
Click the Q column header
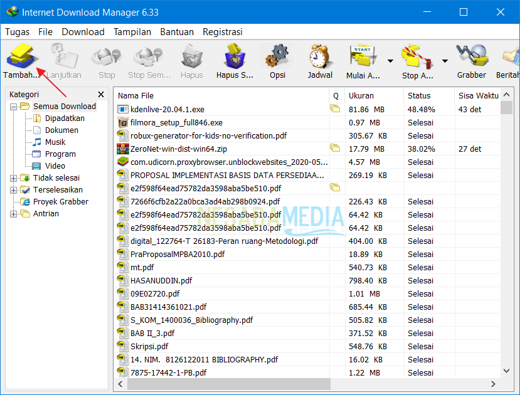(337, 96)
